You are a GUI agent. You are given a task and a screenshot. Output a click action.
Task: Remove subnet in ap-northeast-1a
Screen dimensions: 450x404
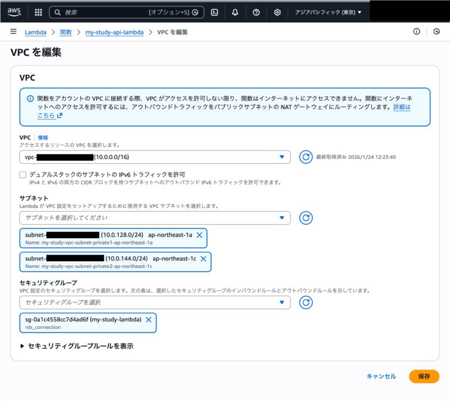coord(199,235)
